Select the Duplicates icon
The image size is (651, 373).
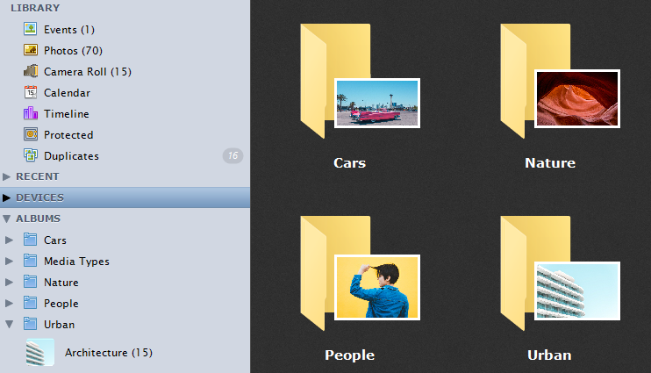point(31,155)
